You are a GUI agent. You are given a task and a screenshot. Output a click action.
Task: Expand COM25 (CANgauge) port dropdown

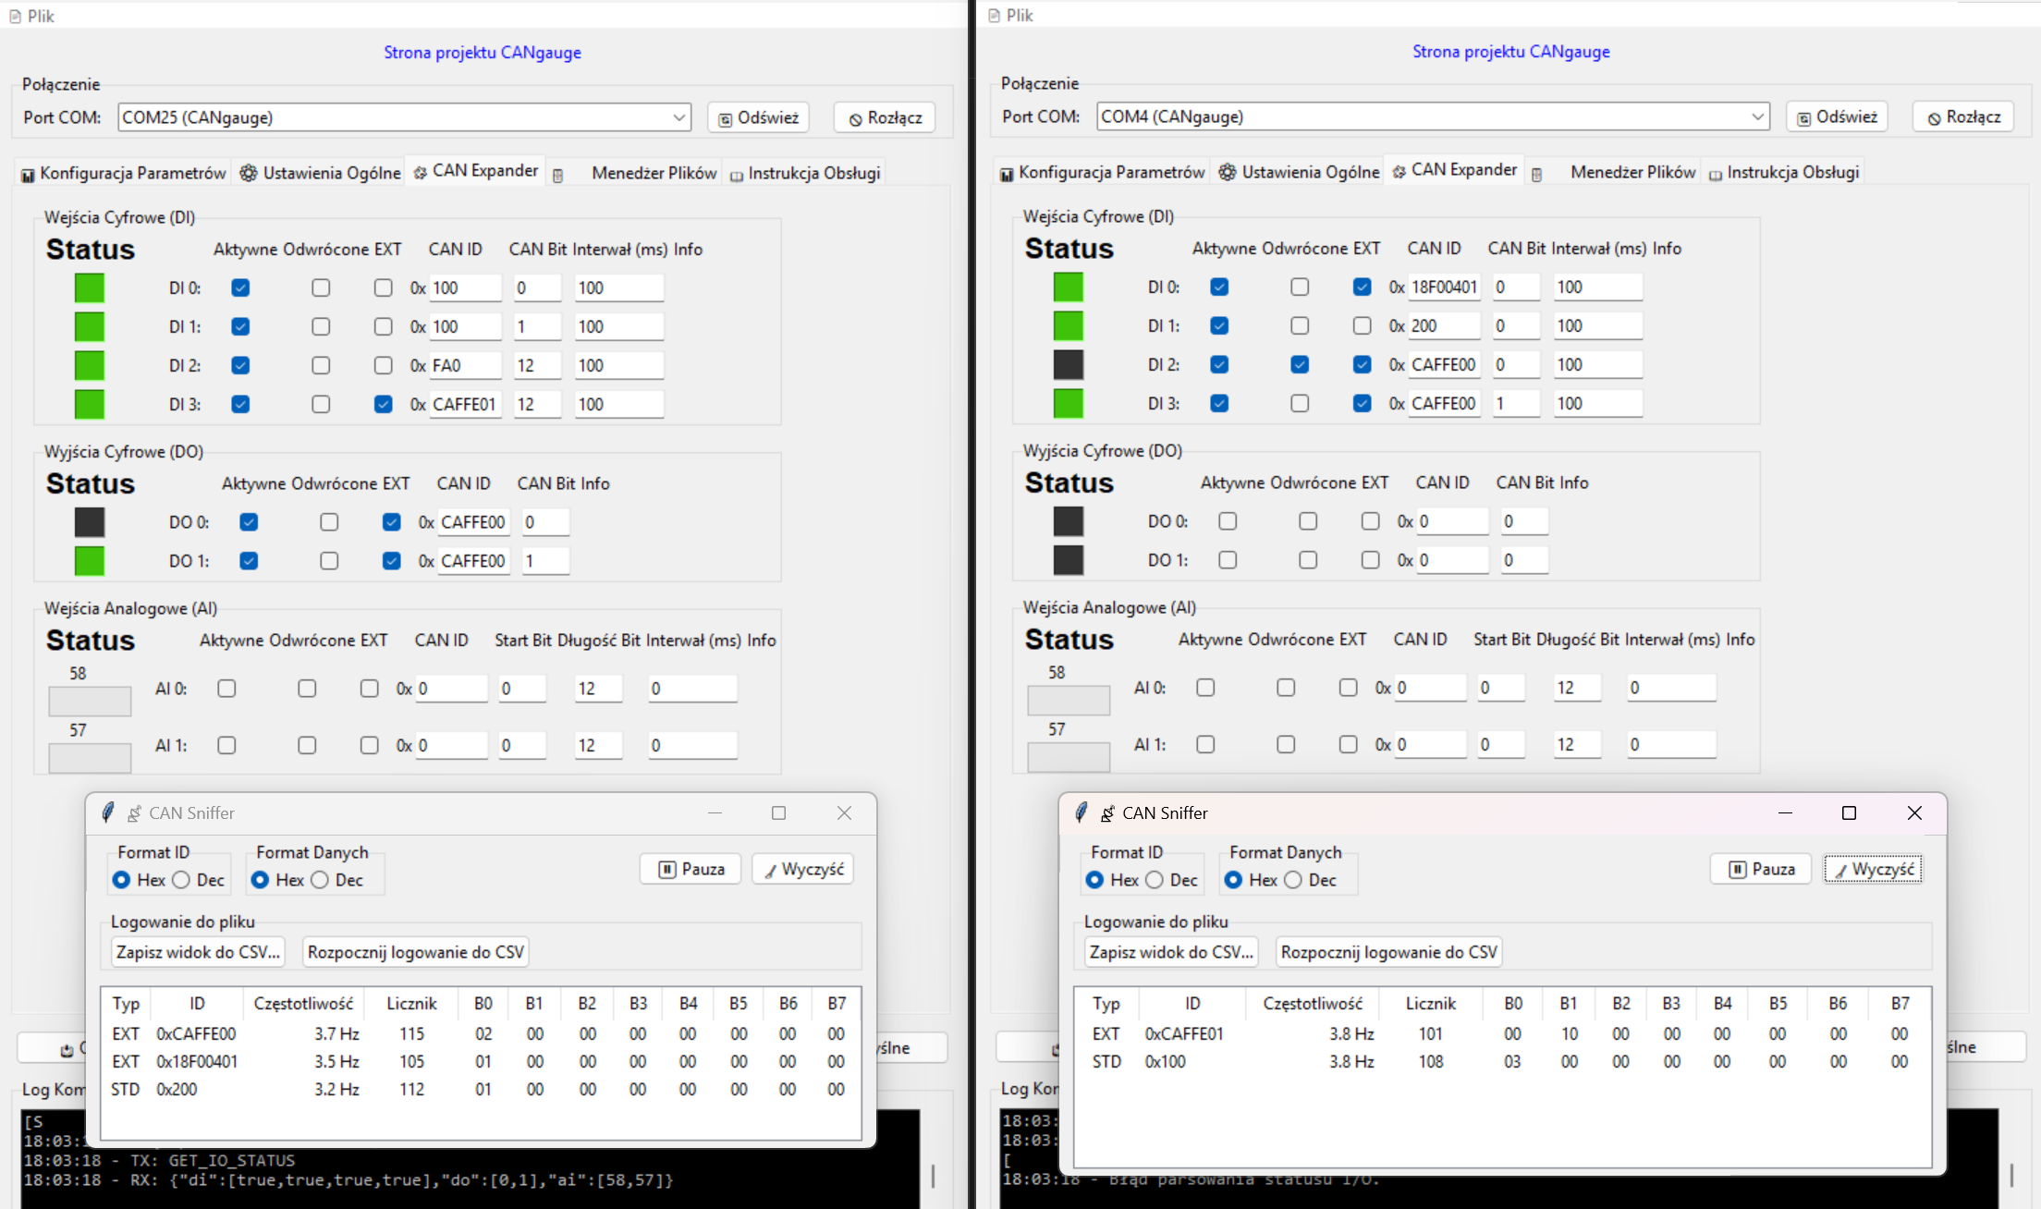click(x=678, y=117)
